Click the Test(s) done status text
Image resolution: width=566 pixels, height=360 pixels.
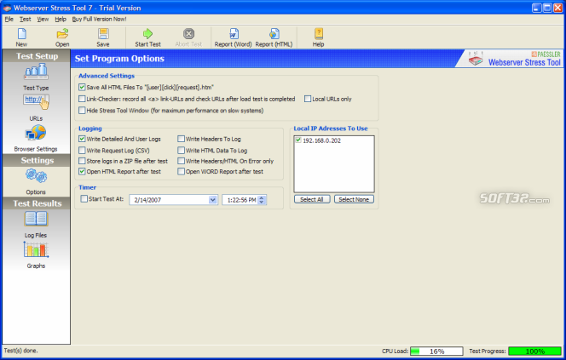click(21, 351)
